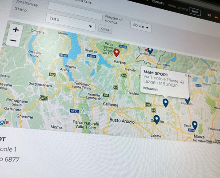The height and width of the screenshot is (178, 220).
Task: Click the Varese city label on map
Action: [120, 62]
